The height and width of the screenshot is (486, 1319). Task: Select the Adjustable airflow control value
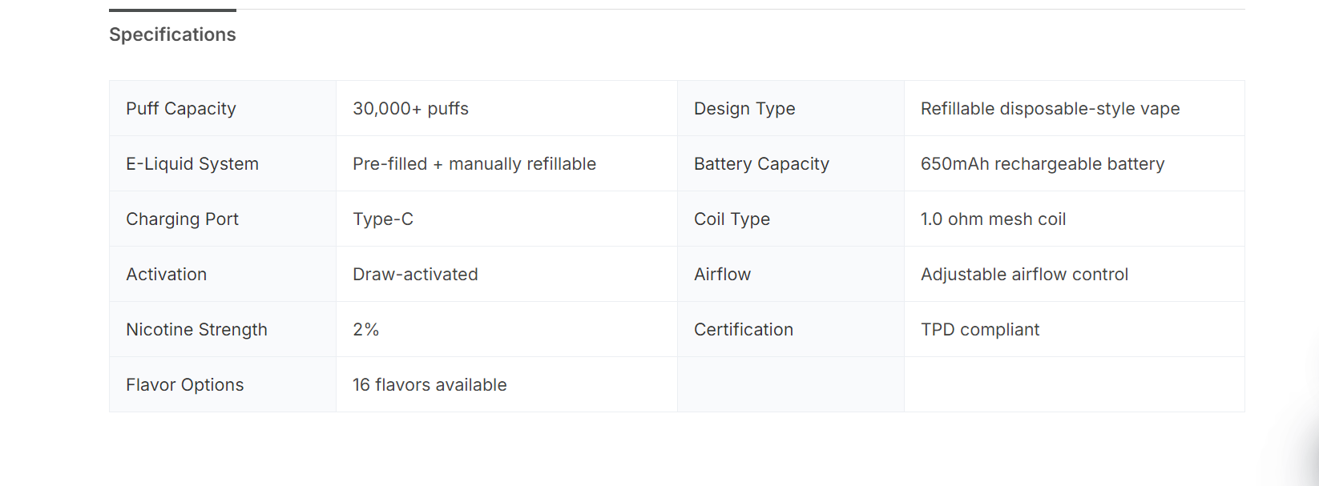click(1024, 275)
